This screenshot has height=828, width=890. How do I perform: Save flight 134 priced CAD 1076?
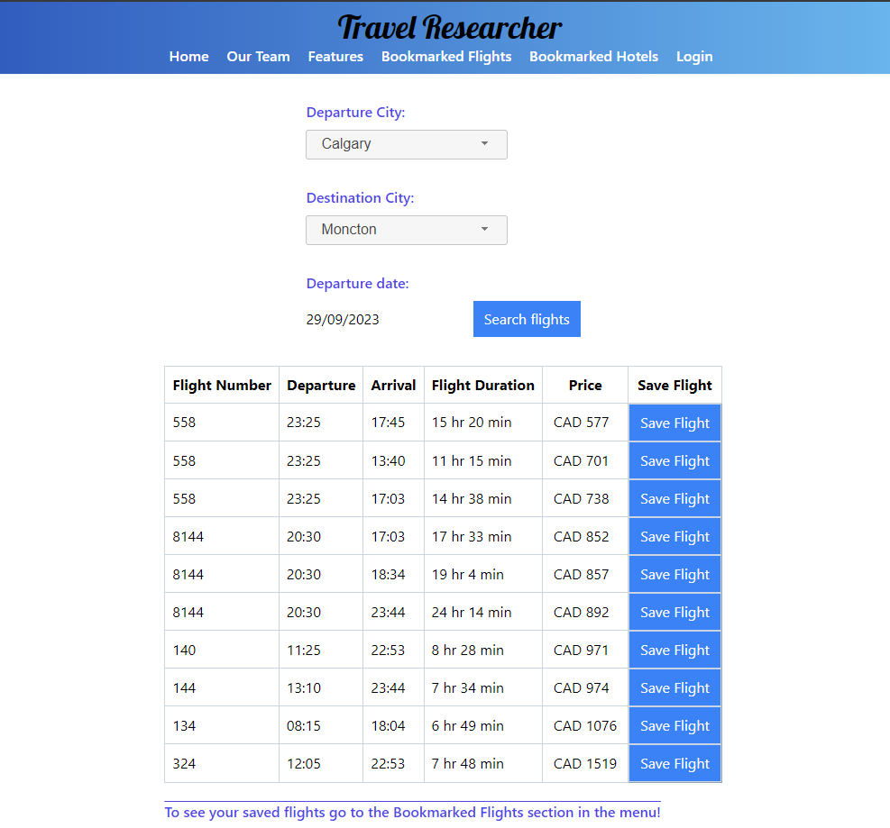pos(674,726)
